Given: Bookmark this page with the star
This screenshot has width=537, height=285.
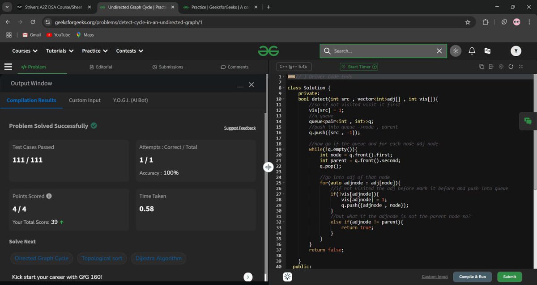Looking at the screenshot, I should pyautogui.click(x=468, y=22).
